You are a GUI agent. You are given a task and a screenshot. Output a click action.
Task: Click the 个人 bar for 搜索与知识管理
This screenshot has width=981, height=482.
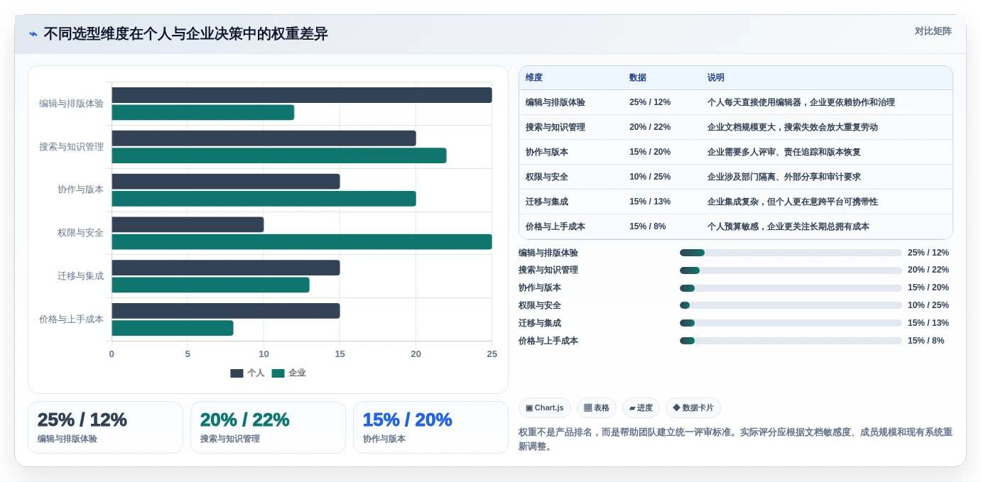[264, 138]
